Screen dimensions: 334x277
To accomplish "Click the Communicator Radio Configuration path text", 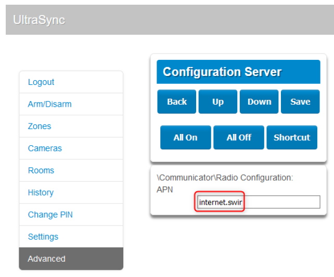I will point(225,178).
